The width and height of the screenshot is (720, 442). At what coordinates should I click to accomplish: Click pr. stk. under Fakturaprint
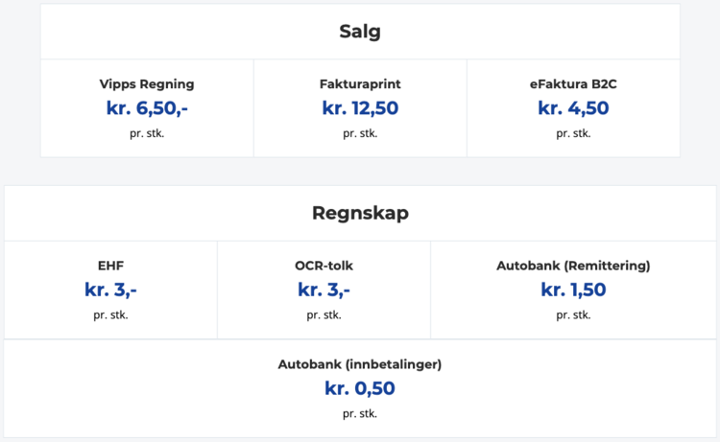pos(360,133)
